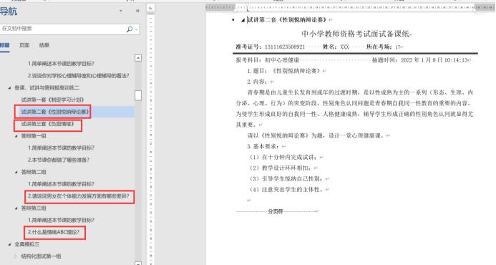Collapse 备课、试讲与答辩拔高训练二 heading

click(x=9, y=87)
